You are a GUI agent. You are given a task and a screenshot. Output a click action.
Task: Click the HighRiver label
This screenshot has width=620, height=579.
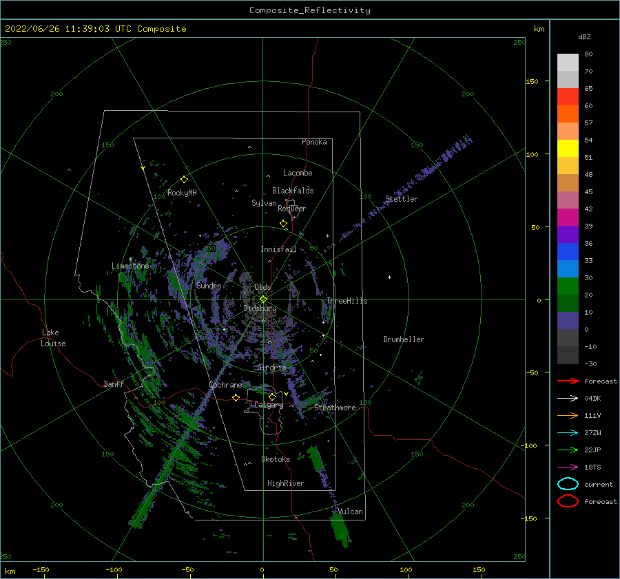[286, 483]
